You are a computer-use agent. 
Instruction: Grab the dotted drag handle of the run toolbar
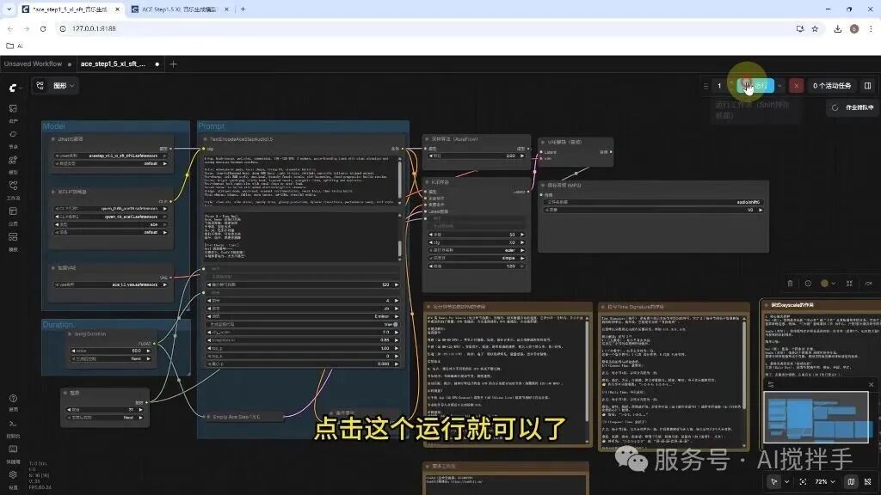pyautogui.click(x=705, y=86)
